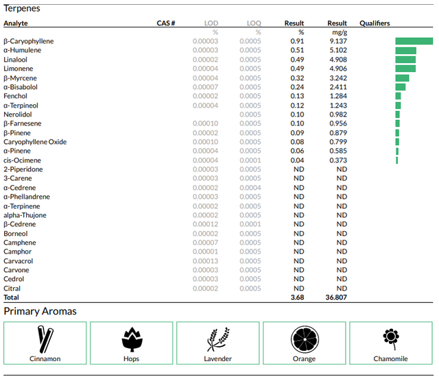The image size is (439, 379).
Task: Select the Chamomile aroma label
Action: (x=390, y=358)
